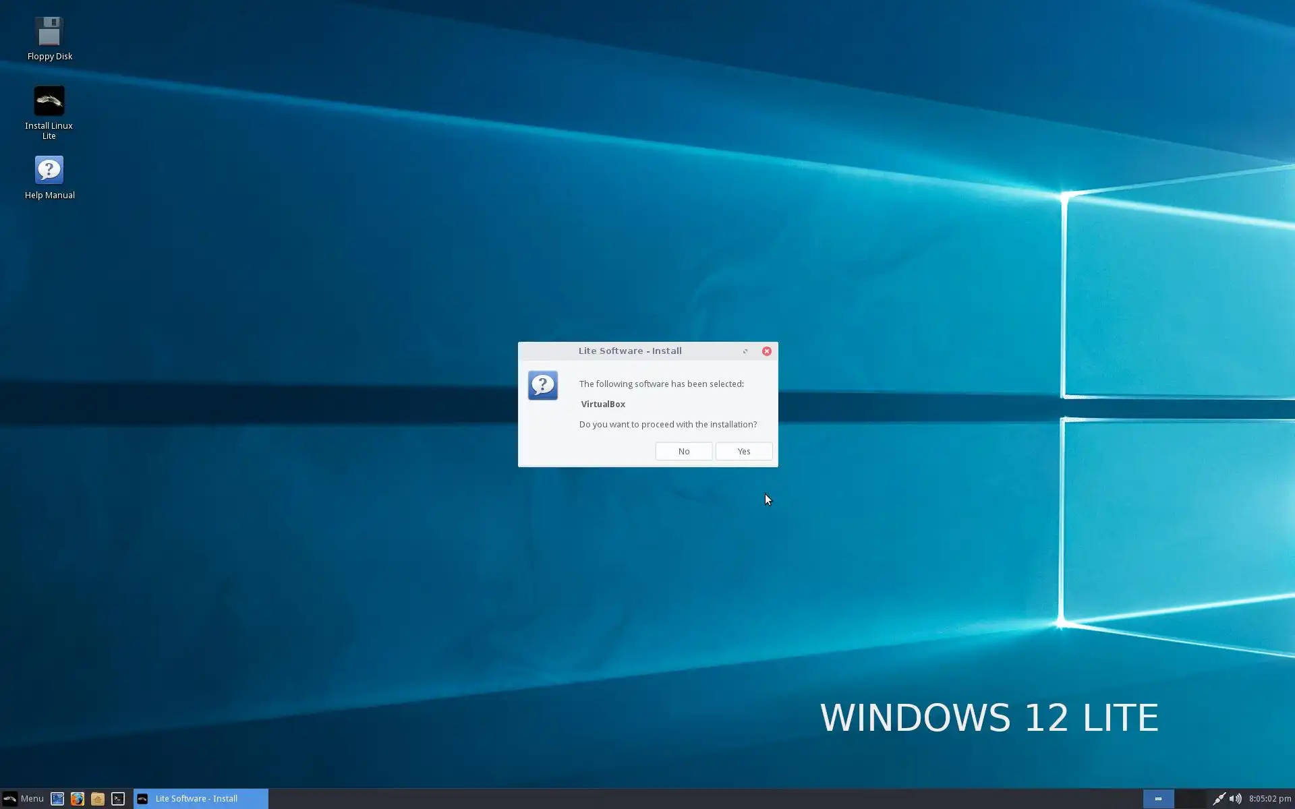Close the Lite Software Install dialog
1295x809 pixels.
(766, 351)
